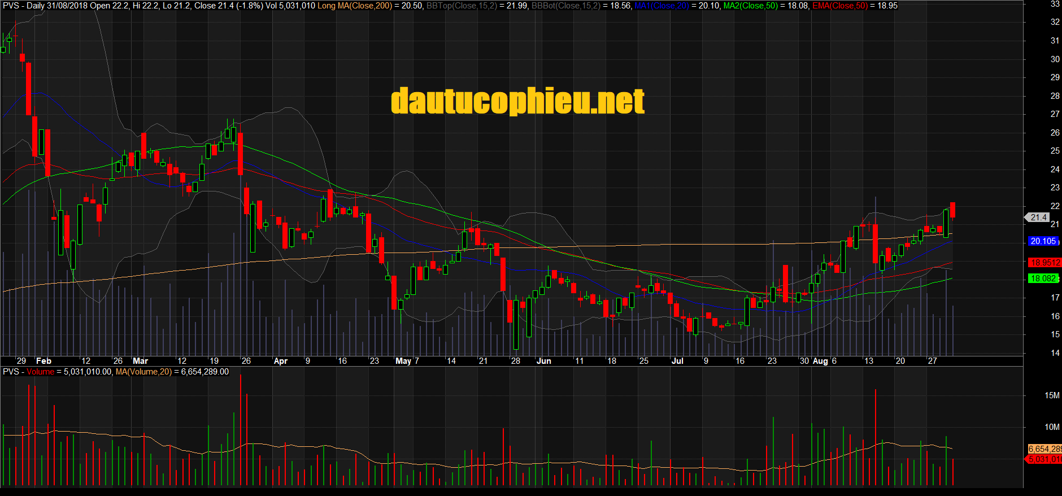Click the 11 date marker in June
This screenshot has height=496, width=1062.
point(579,361)
